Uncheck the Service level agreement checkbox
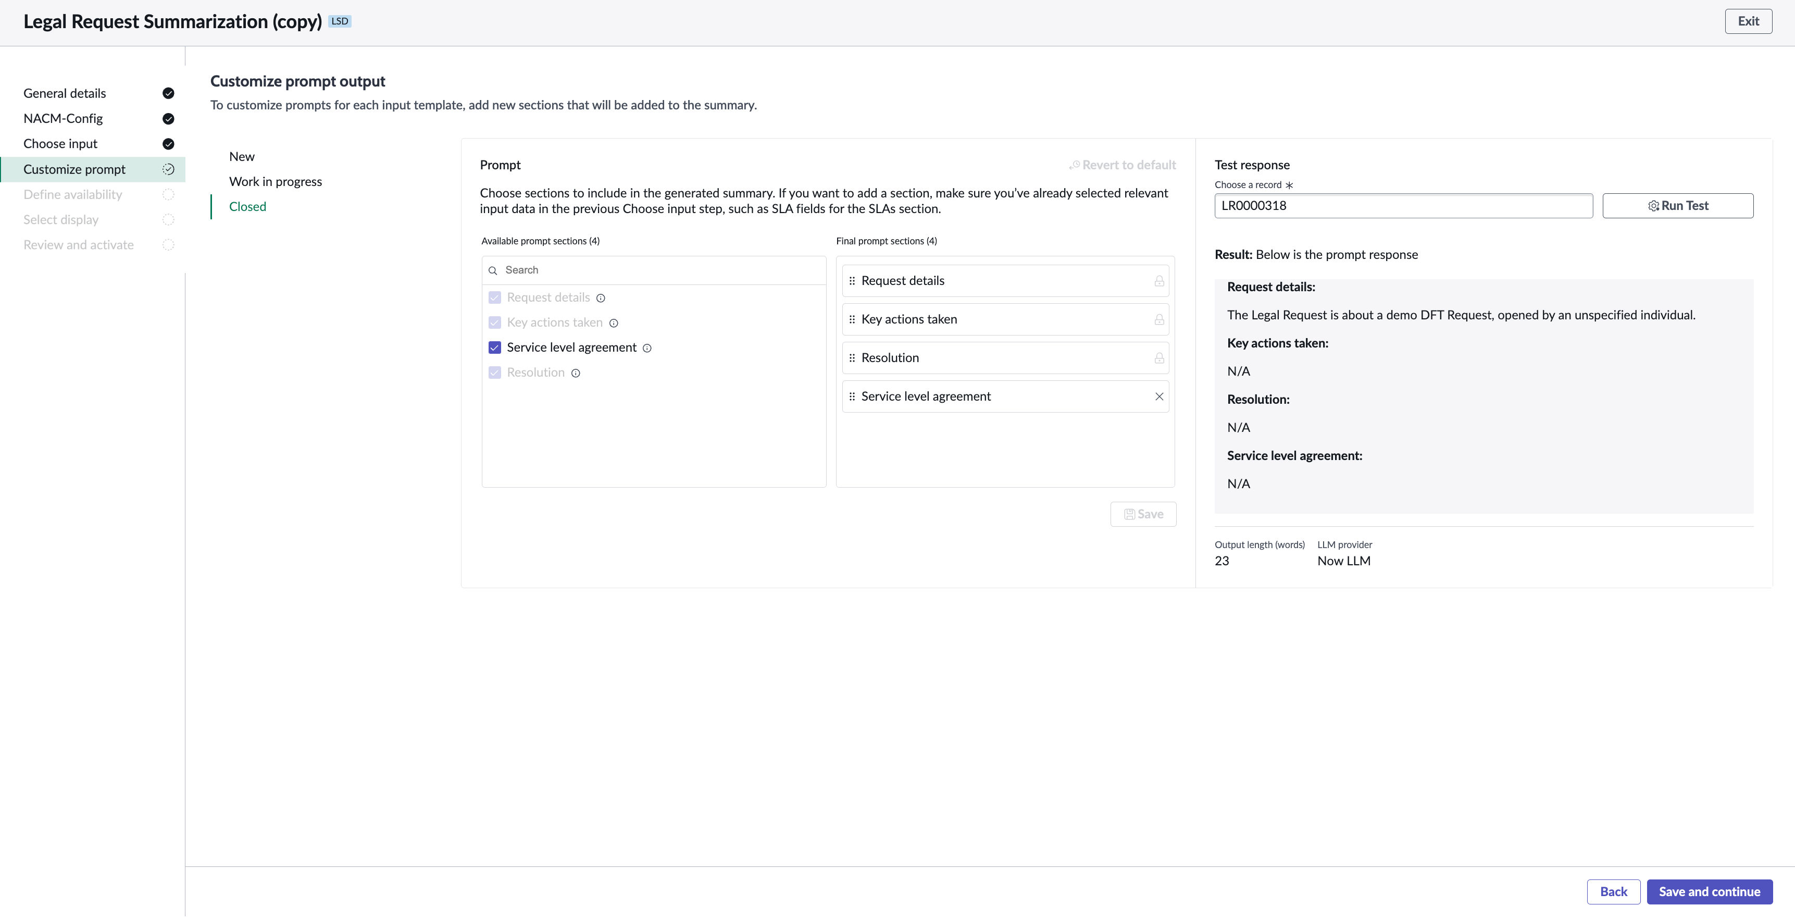The height and width of the screenshot is (918, 1795). [495, 348]
